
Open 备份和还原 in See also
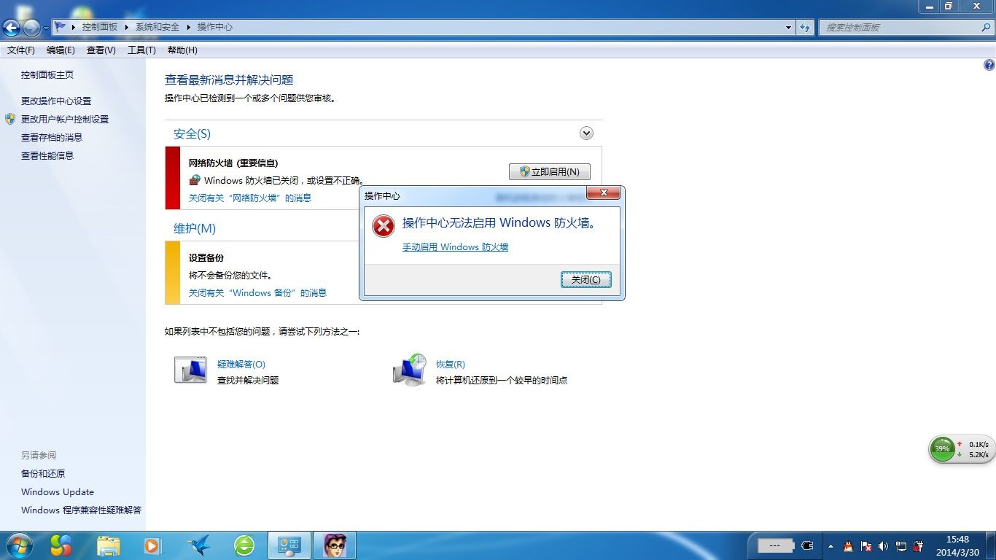(x=43, y=473)
